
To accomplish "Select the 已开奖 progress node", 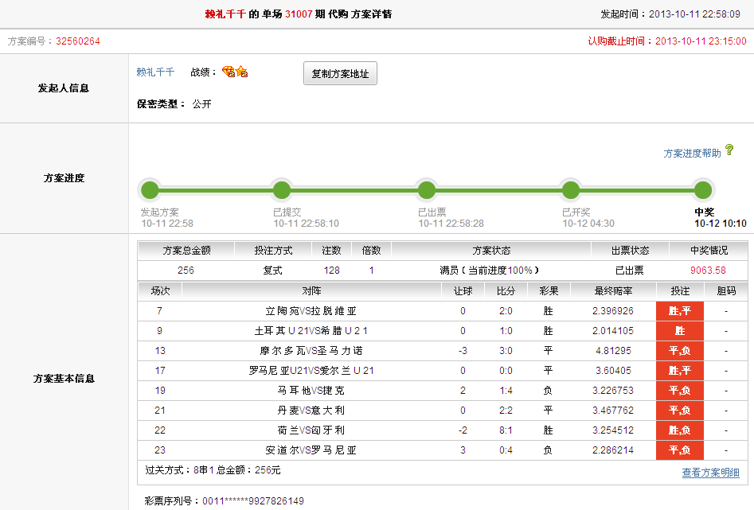I will click(570, 190).
